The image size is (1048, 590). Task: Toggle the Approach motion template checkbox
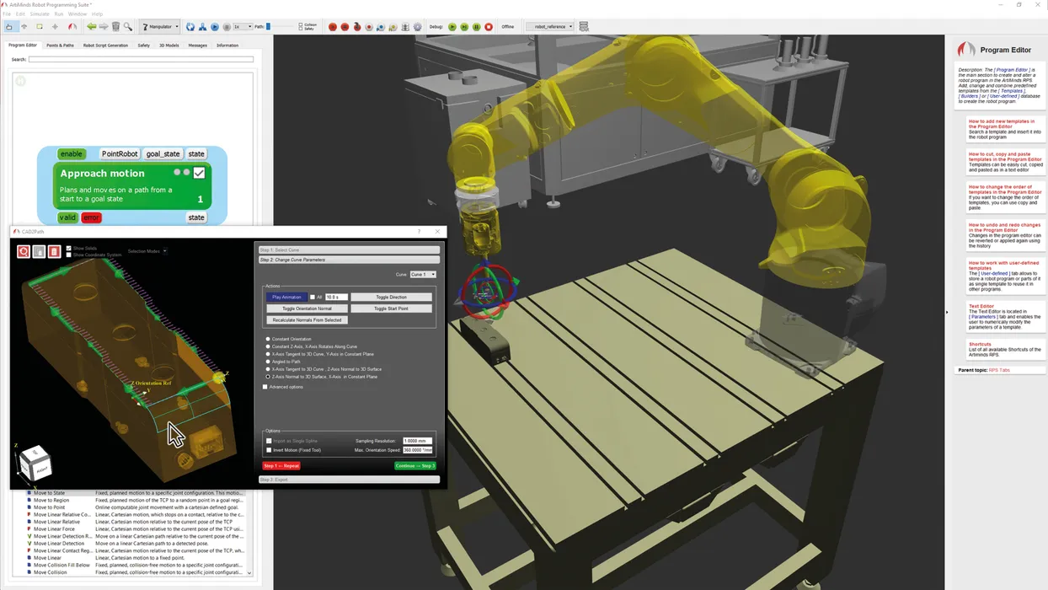tap(199, 173)
